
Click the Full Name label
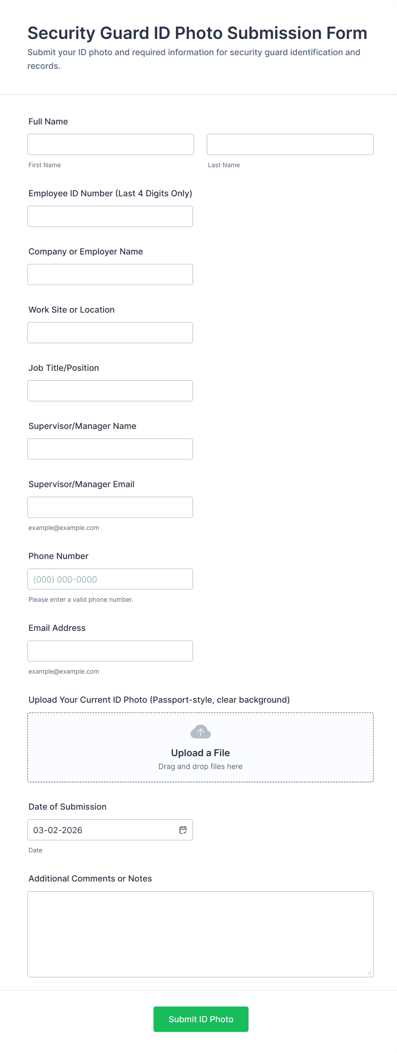(48, 121)
